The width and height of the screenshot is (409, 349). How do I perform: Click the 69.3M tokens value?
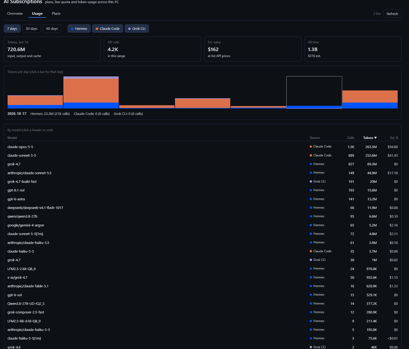click(371, 164)
